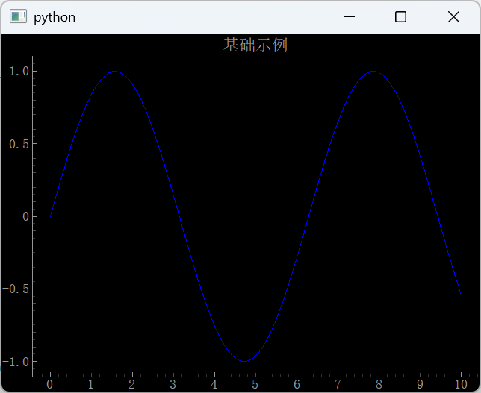Click x-axis tick label 4
This screenshot has height=393, width=481.
point(214,384)
